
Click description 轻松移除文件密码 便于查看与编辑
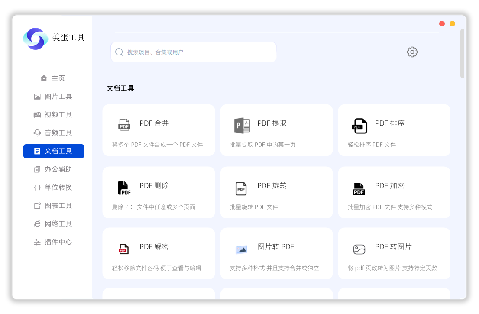(x=156, y=268)
